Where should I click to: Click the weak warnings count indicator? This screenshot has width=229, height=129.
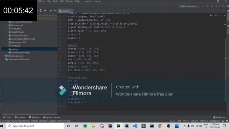[x=216, y=15]
